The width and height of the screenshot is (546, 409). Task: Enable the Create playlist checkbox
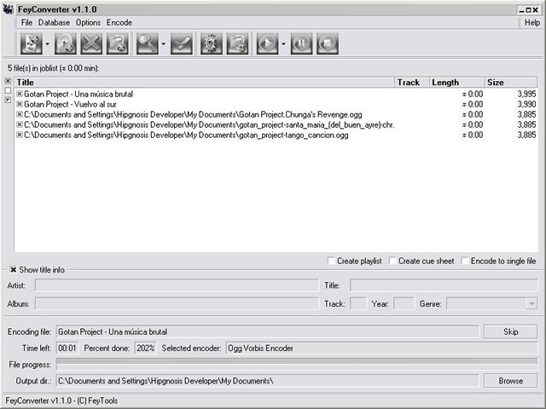click(x=332, y=261)
